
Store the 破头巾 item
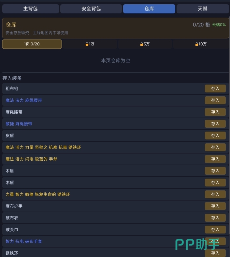click(x=215, y=230)
